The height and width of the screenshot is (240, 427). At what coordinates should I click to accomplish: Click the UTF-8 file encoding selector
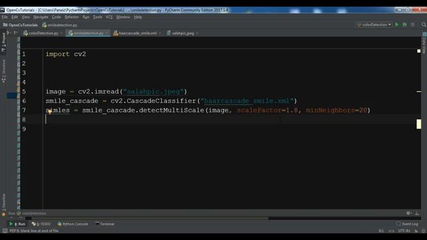pyautogui.click(x=404, y=231)
